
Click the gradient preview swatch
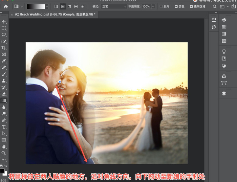(x=36, y=6)
